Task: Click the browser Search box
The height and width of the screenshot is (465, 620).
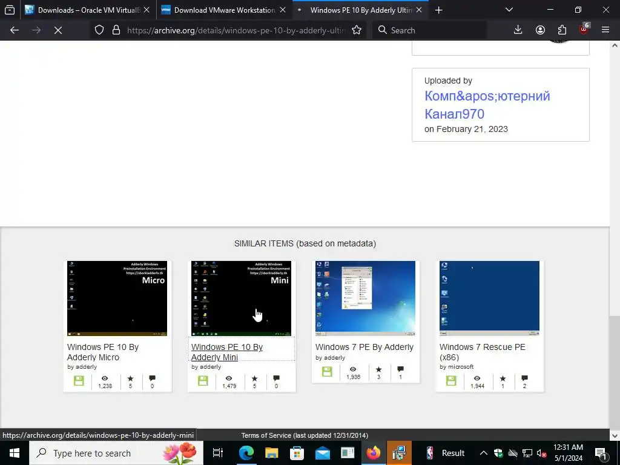Action: (x=429, y=30)
